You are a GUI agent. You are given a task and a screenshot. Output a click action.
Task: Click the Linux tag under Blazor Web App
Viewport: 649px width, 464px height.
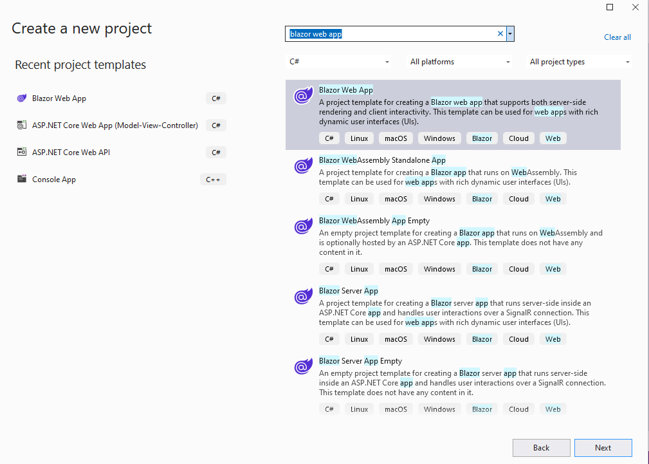pos(360,138)
